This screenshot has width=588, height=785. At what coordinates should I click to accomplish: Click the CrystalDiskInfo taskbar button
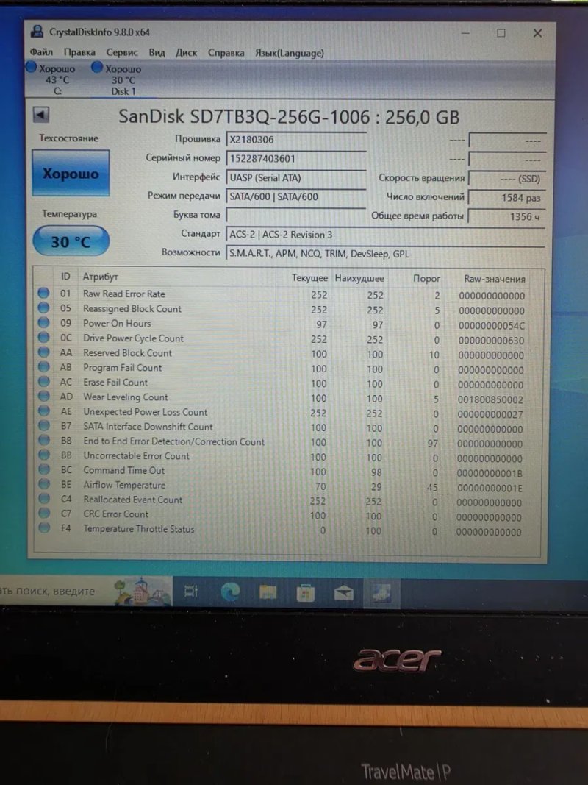[381, 593]
